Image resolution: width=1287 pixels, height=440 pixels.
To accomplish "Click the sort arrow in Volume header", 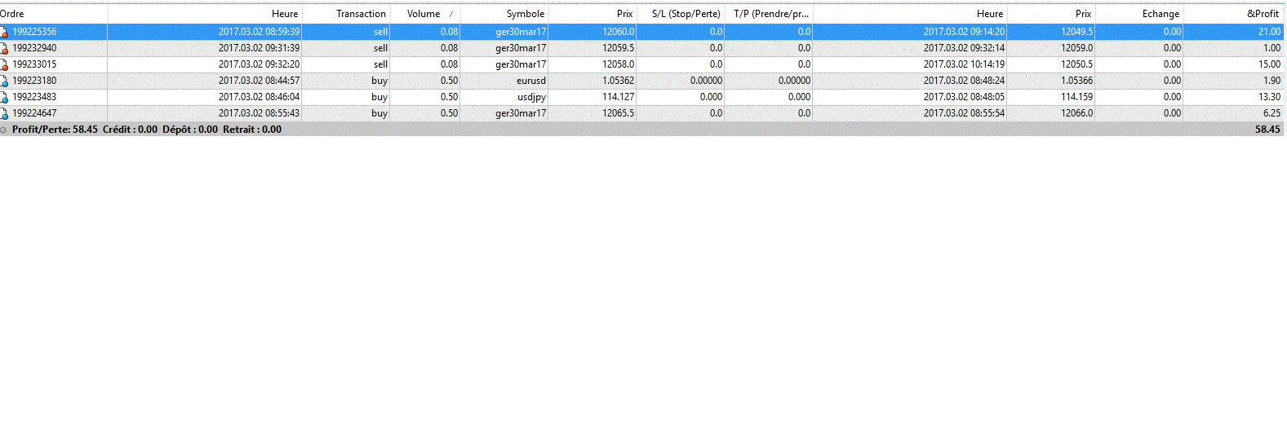I will [x=450, y=14].
